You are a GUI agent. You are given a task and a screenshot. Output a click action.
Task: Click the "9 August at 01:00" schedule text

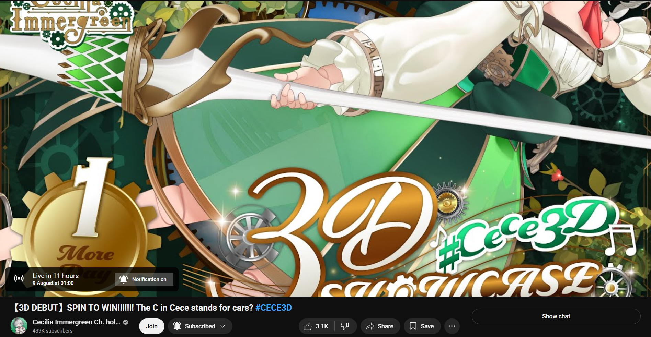53,283
